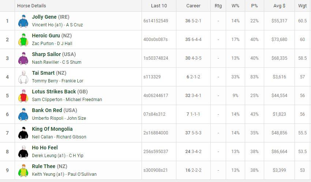Open the Tommy Berry - Frankie Lor link
311x182 pixels.
point(57,81)
